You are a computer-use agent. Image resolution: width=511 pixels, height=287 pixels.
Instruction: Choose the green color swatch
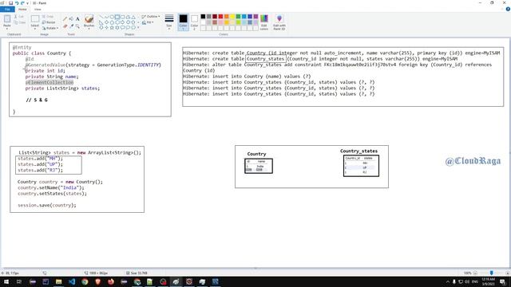click(238, 16)
